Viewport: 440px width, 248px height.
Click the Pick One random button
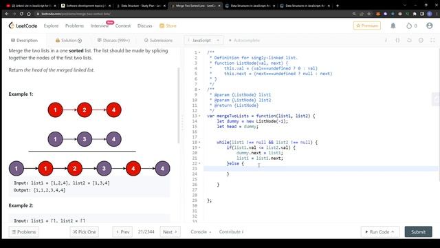tap(84, 231)
